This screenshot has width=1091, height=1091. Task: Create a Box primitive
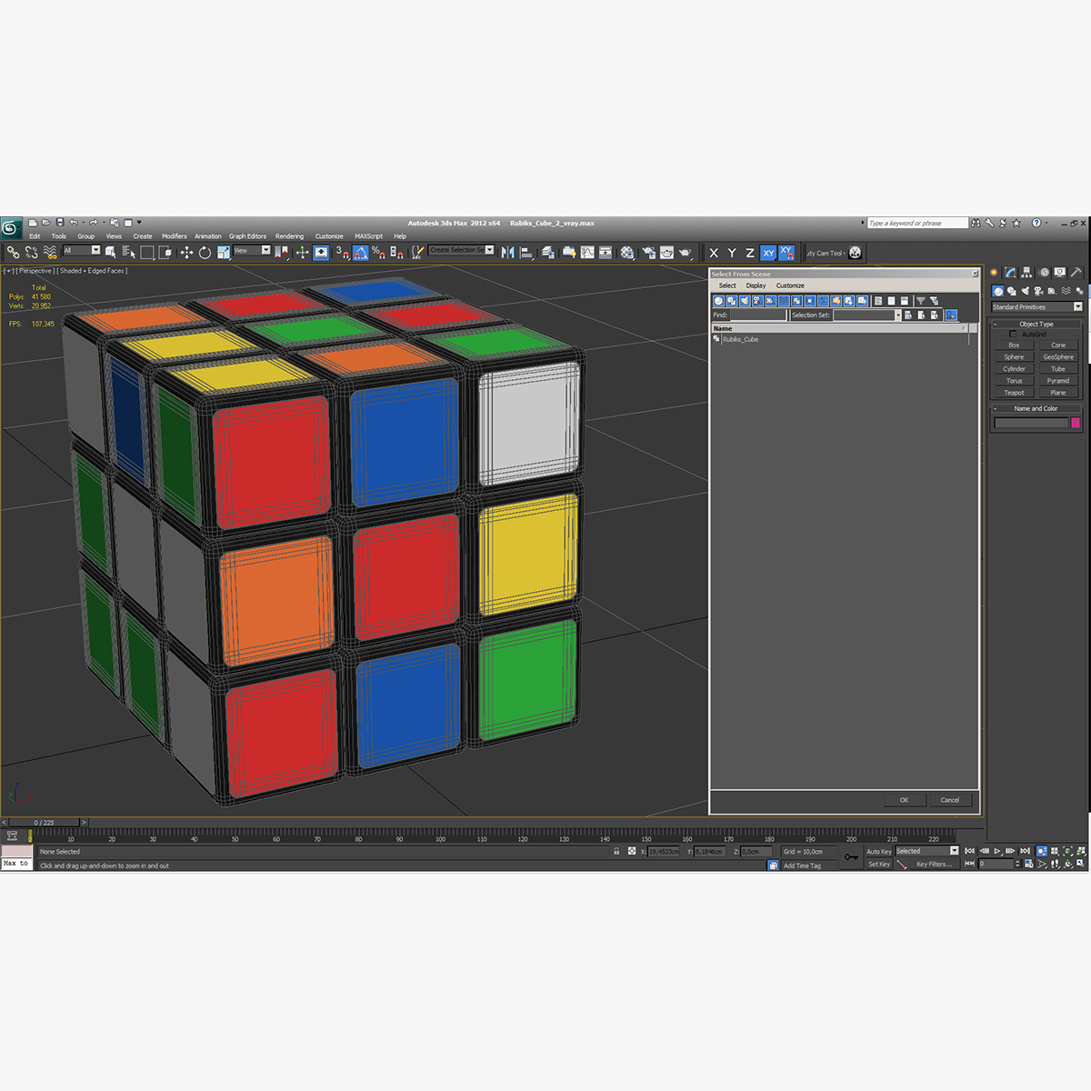pos(1014,345)
